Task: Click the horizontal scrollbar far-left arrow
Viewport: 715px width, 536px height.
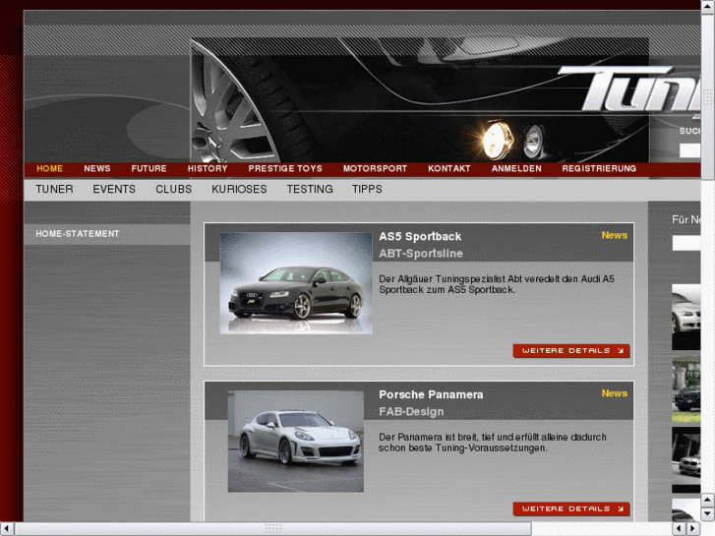Action: click(x=6, y=529)
